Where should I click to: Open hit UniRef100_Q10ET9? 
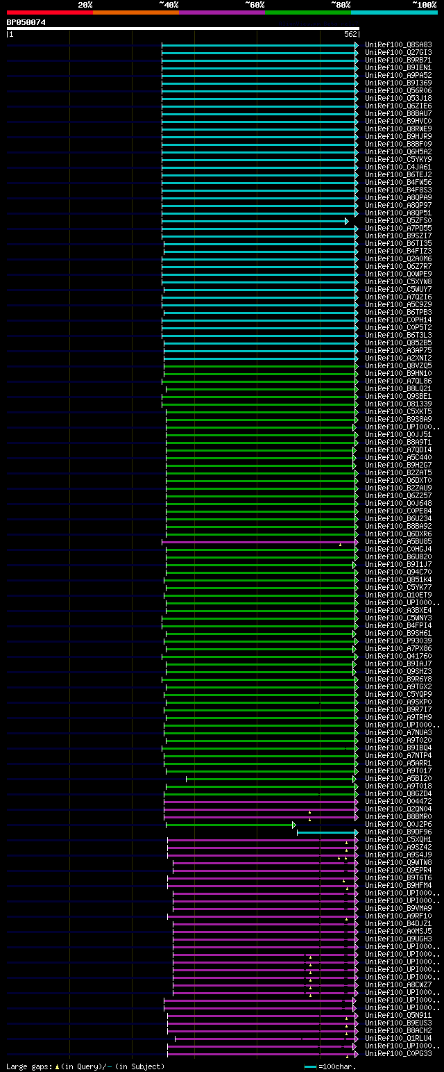398,595
